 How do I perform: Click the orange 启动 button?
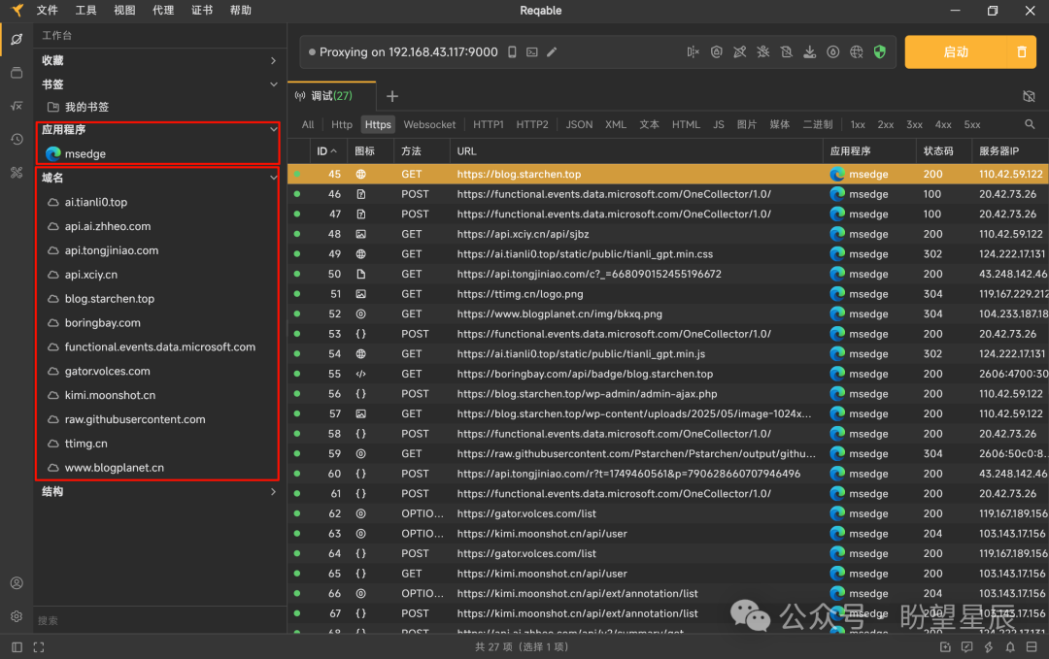pyautogui.click(x=956, y=52)
